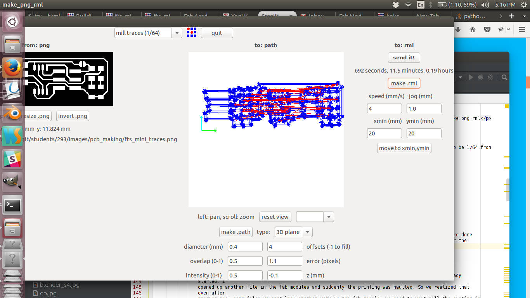Open WebStorm from the dock
530x298 pixels.
(12, 136)
